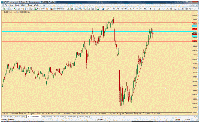Open the Strategy Tester icon
The height and width of the screenshot is (122, 199).
tap(31, 9)
